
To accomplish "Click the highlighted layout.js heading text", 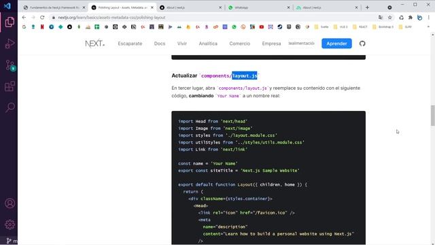I will pyautogui.click(x=245, y=76).
